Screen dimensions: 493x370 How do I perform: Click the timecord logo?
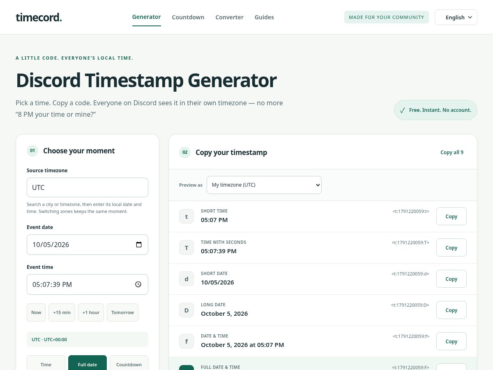coord(39,17)
